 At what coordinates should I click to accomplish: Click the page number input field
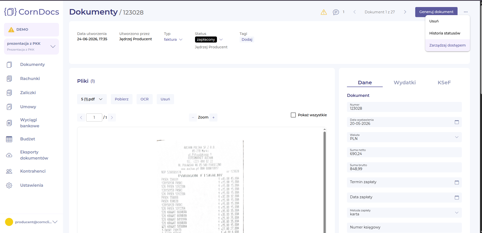click(94, 118)
